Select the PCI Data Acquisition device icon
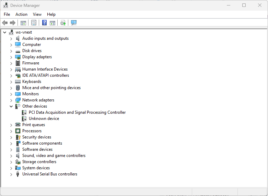The height and width of the screenshot is (196, 268). click(24, 112)
